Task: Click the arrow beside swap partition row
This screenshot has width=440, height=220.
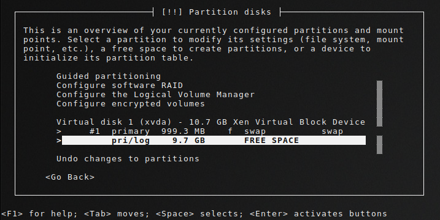Action: point(59,131)
